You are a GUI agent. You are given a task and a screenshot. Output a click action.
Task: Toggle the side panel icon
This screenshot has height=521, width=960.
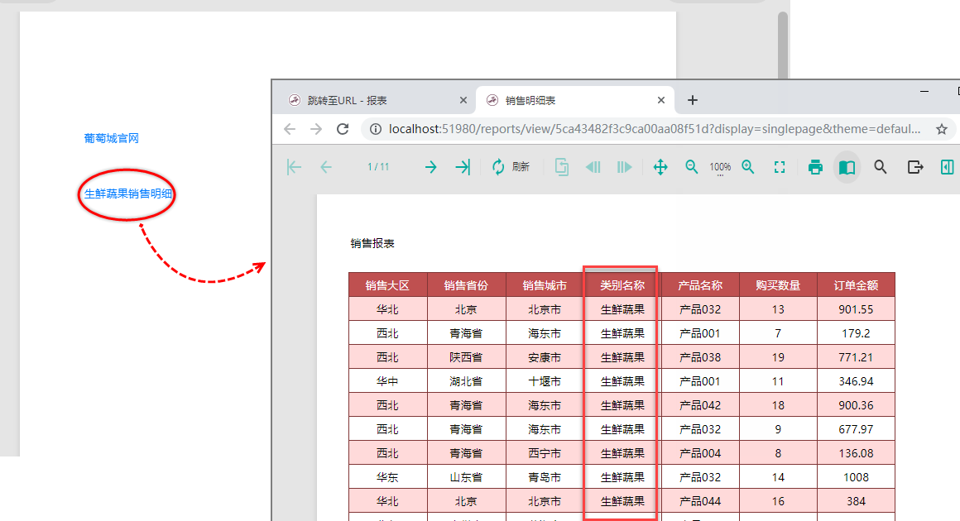click(x=948, y=167)
